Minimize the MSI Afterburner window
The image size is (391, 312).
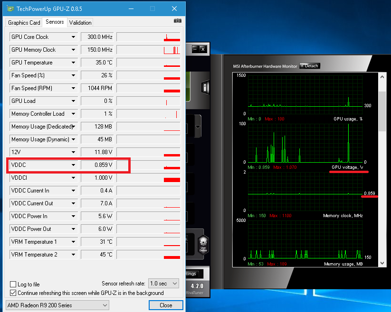(x=195, y=49)
